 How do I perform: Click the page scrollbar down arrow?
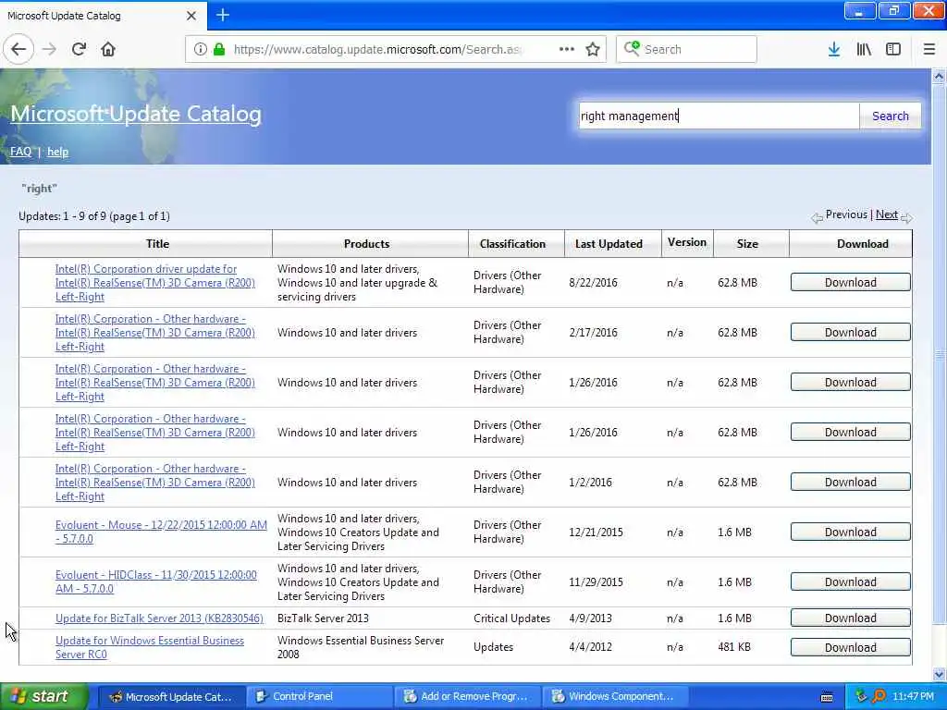(x=939, y=674)
